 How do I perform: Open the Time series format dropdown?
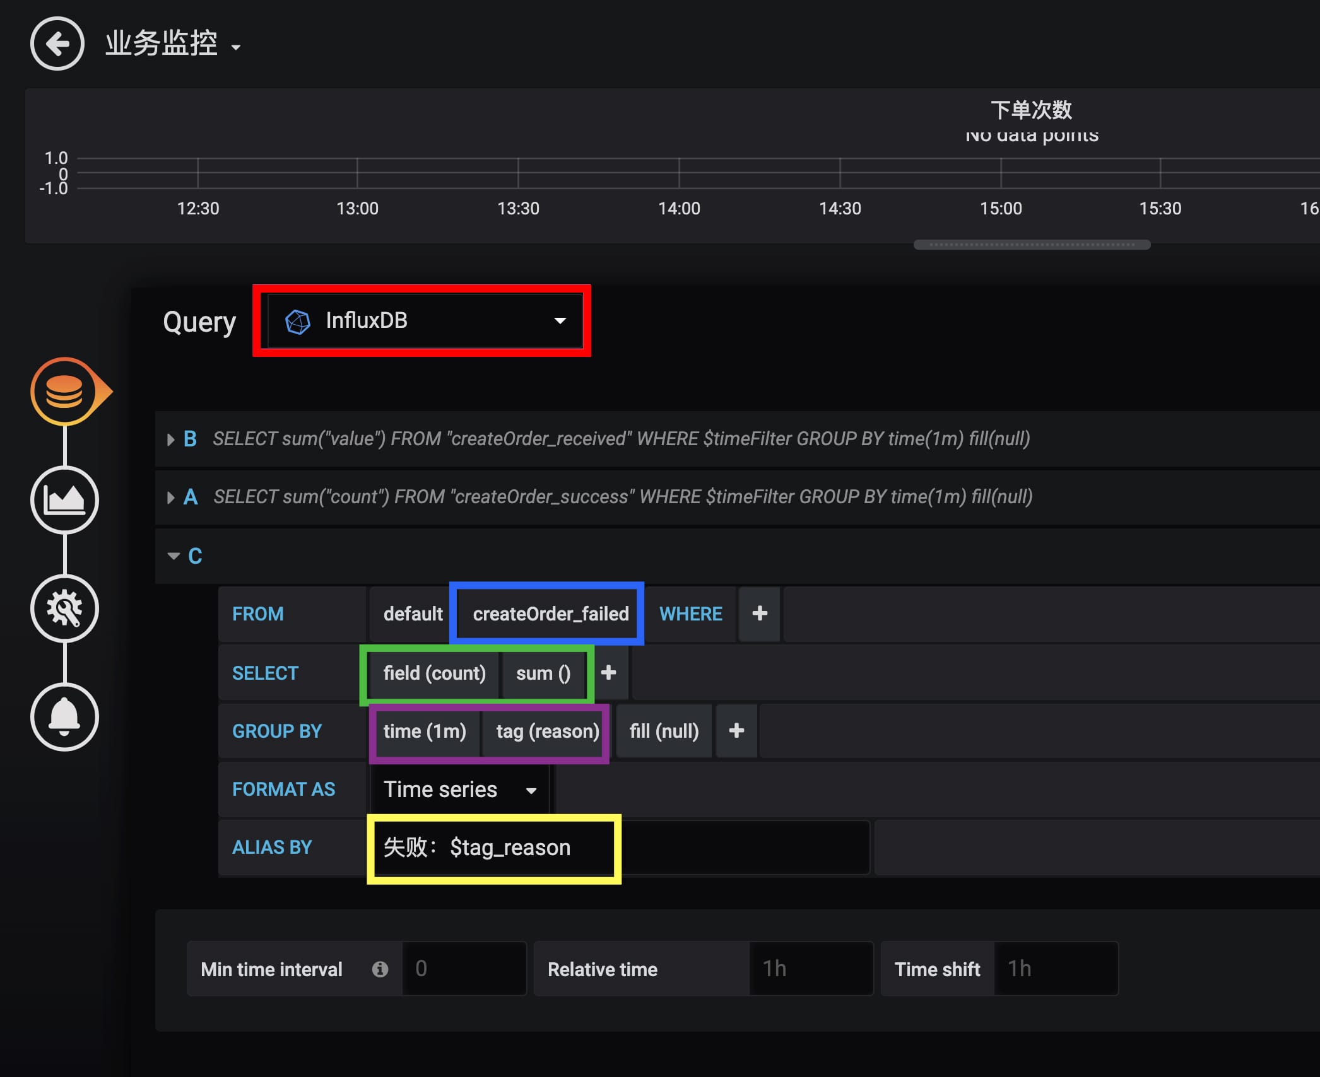pyautogui.click(x=459, y=789)
